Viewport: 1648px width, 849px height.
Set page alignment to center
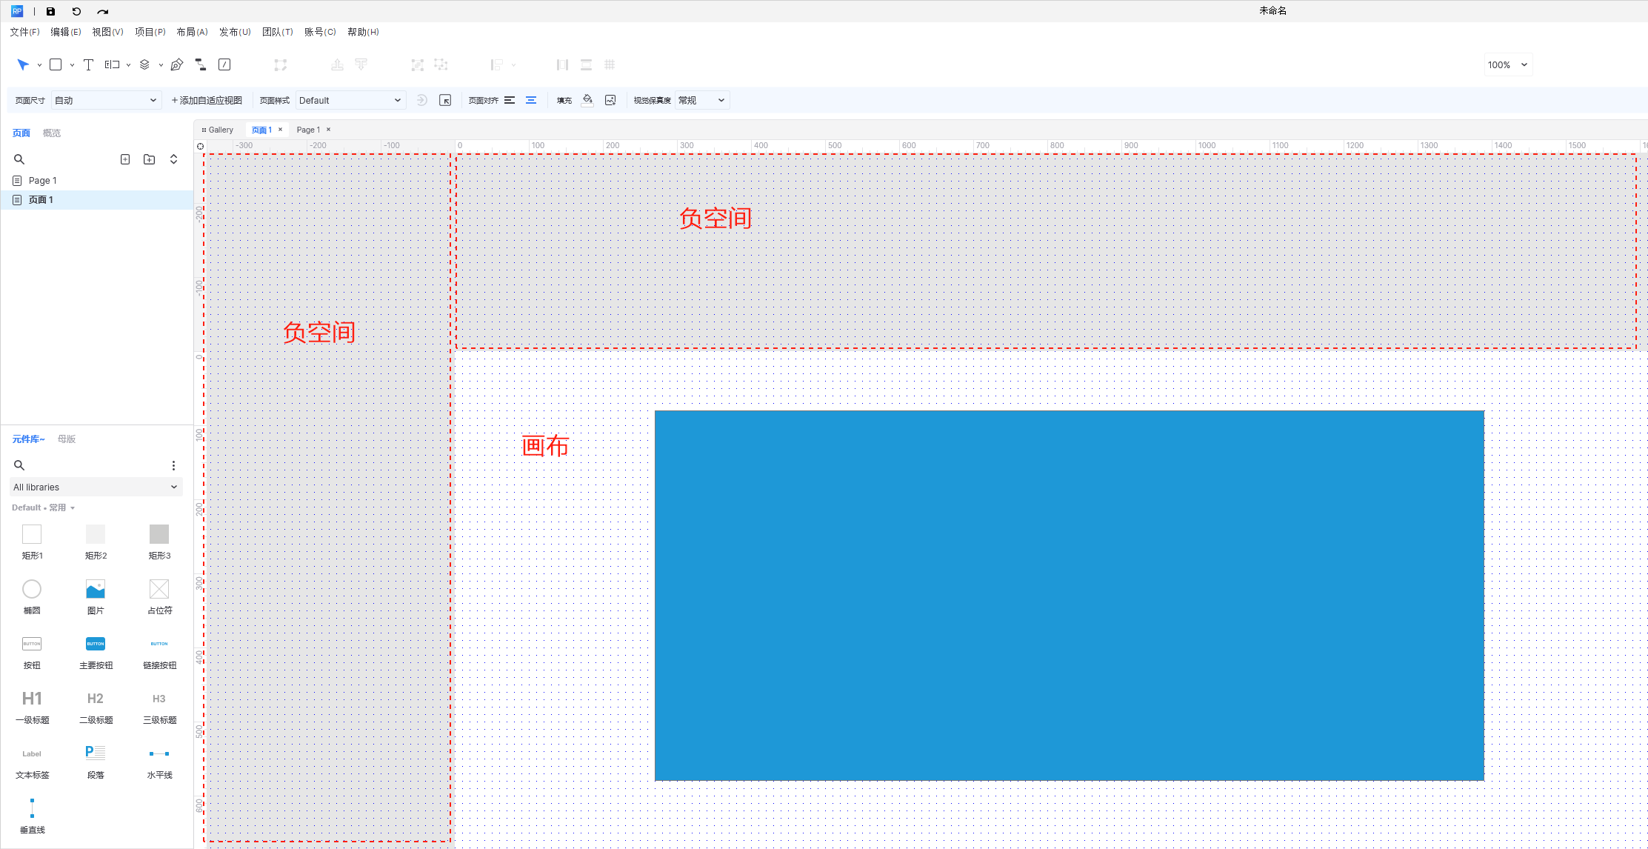pos(531,100)
